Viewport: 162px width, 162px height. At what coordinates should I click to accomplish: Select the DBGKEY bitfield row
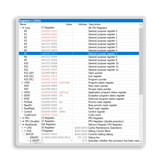coord(79,137)
